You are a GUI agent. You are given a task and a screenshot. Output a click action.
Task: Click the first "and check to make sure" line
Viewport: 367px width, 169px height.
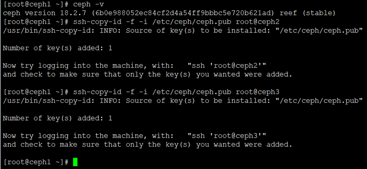point(147,74)
